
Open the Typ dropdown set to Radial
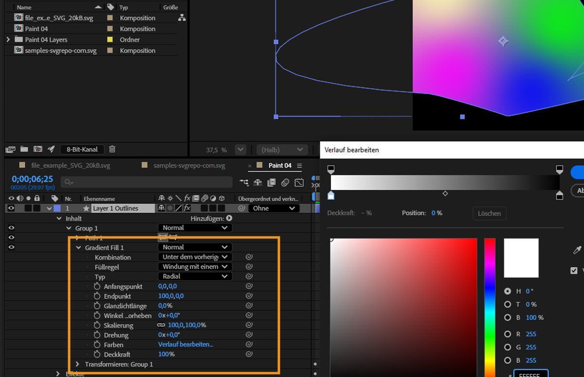(x=195, y=276)
